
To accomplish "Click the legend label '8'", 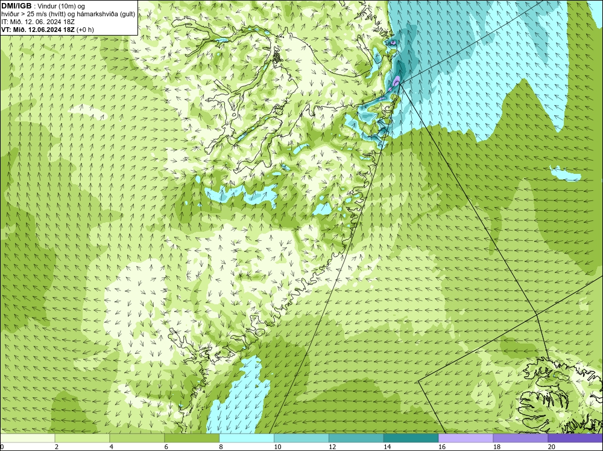I will (x=221, y=447).
